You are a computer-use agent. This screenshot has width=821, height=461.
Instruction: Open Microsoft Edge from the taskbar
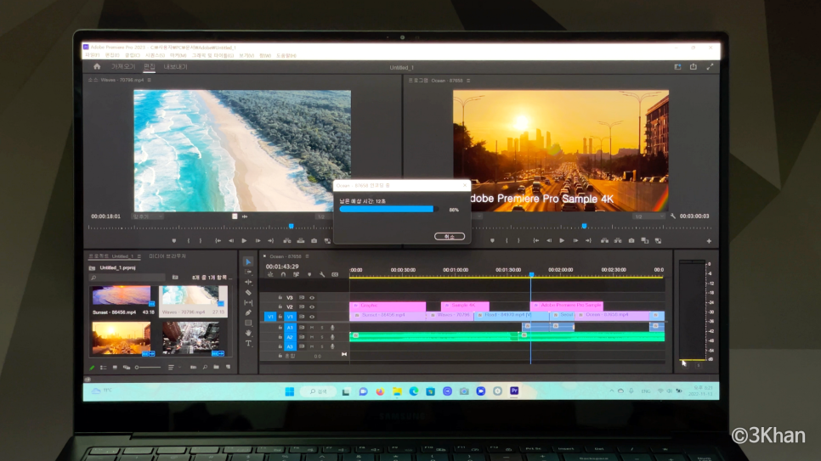coord(414,391)
